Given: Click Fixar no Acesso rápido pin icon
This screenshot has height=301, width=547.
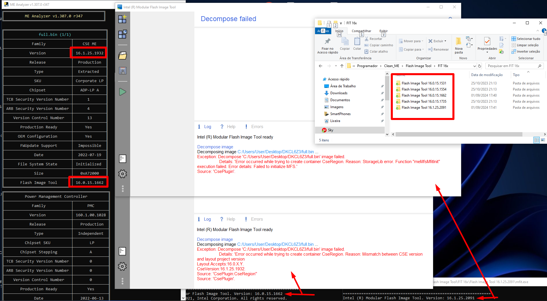Looking at the screenshot, I should [327, 41].
